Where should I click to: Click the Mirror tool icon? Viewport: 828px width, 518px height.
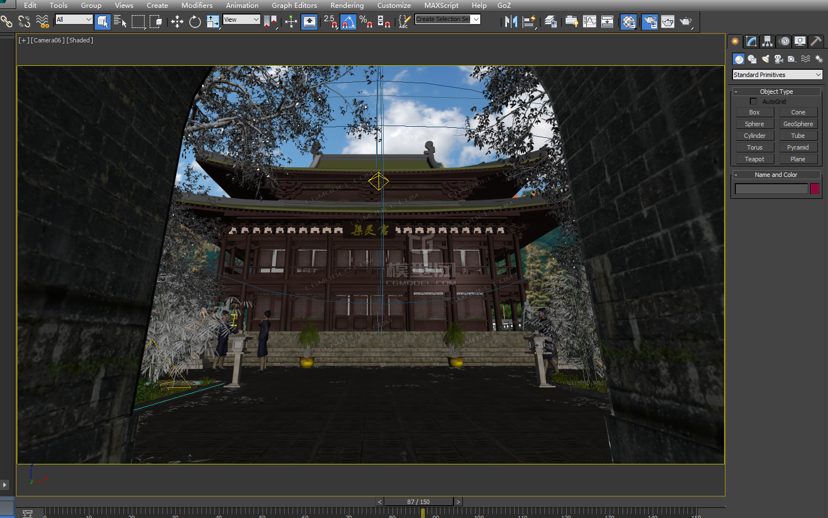pos(511,22)
